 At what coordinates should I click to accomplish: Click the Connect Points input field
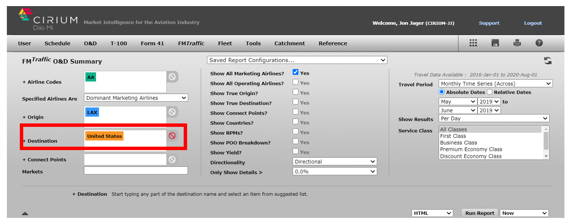[125, 159]
